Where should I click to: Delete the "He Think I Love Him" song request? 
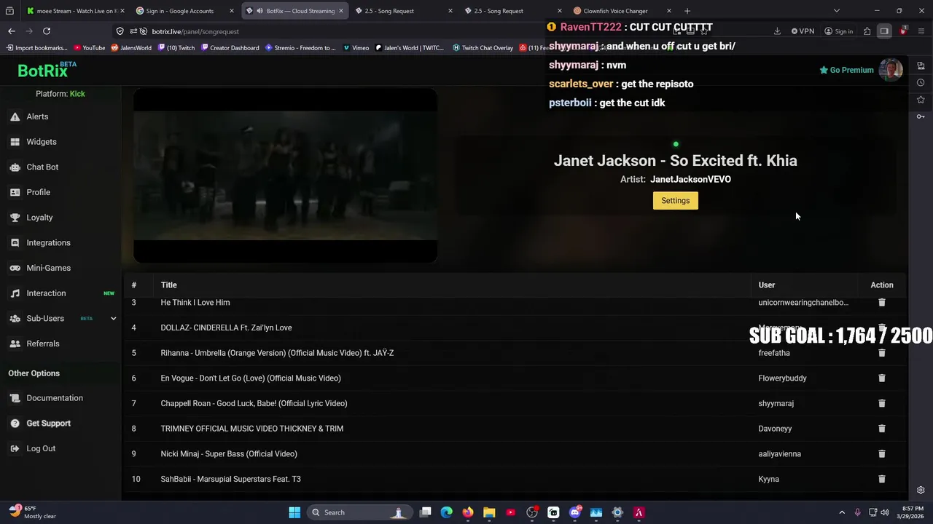coord(881,302)
